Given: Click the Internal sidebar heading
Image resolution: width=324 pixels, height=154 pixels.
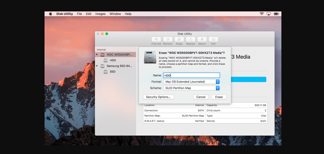Looking at the screenshot, I should (x=101, y=49).
